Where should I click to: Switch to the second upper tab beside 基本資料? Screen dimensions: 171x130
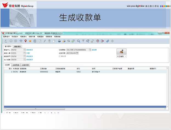pyautogui.click(x=18, y=47)
